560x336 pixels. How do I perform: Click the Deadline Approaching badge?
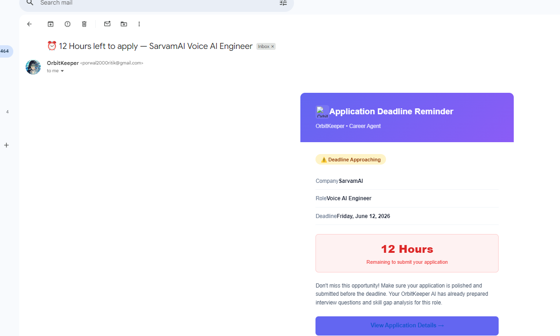(351, 160)
